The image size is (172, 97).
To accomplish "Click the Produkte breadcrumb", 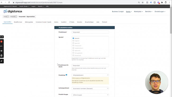I will tap(13, 17).
